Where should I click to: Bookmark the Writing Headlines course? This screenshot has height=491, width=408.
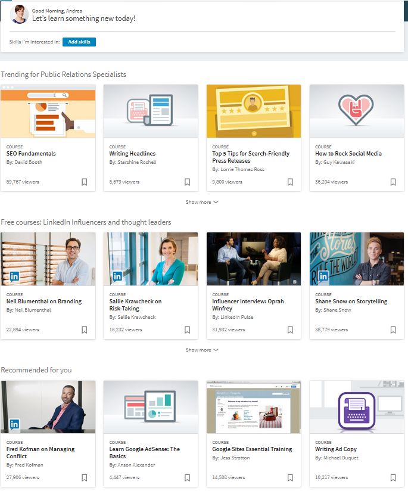click(x=187, y=182)
